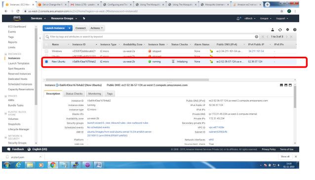This screenshot has width=315, height=180.
Task: Switch to the Status Checks tab
Action: pos(74,94)
